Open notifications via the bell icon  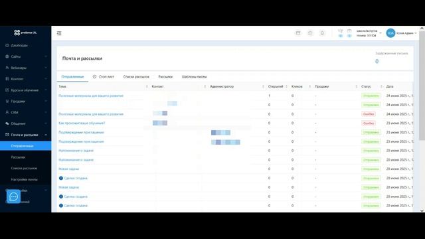(322, 33)
